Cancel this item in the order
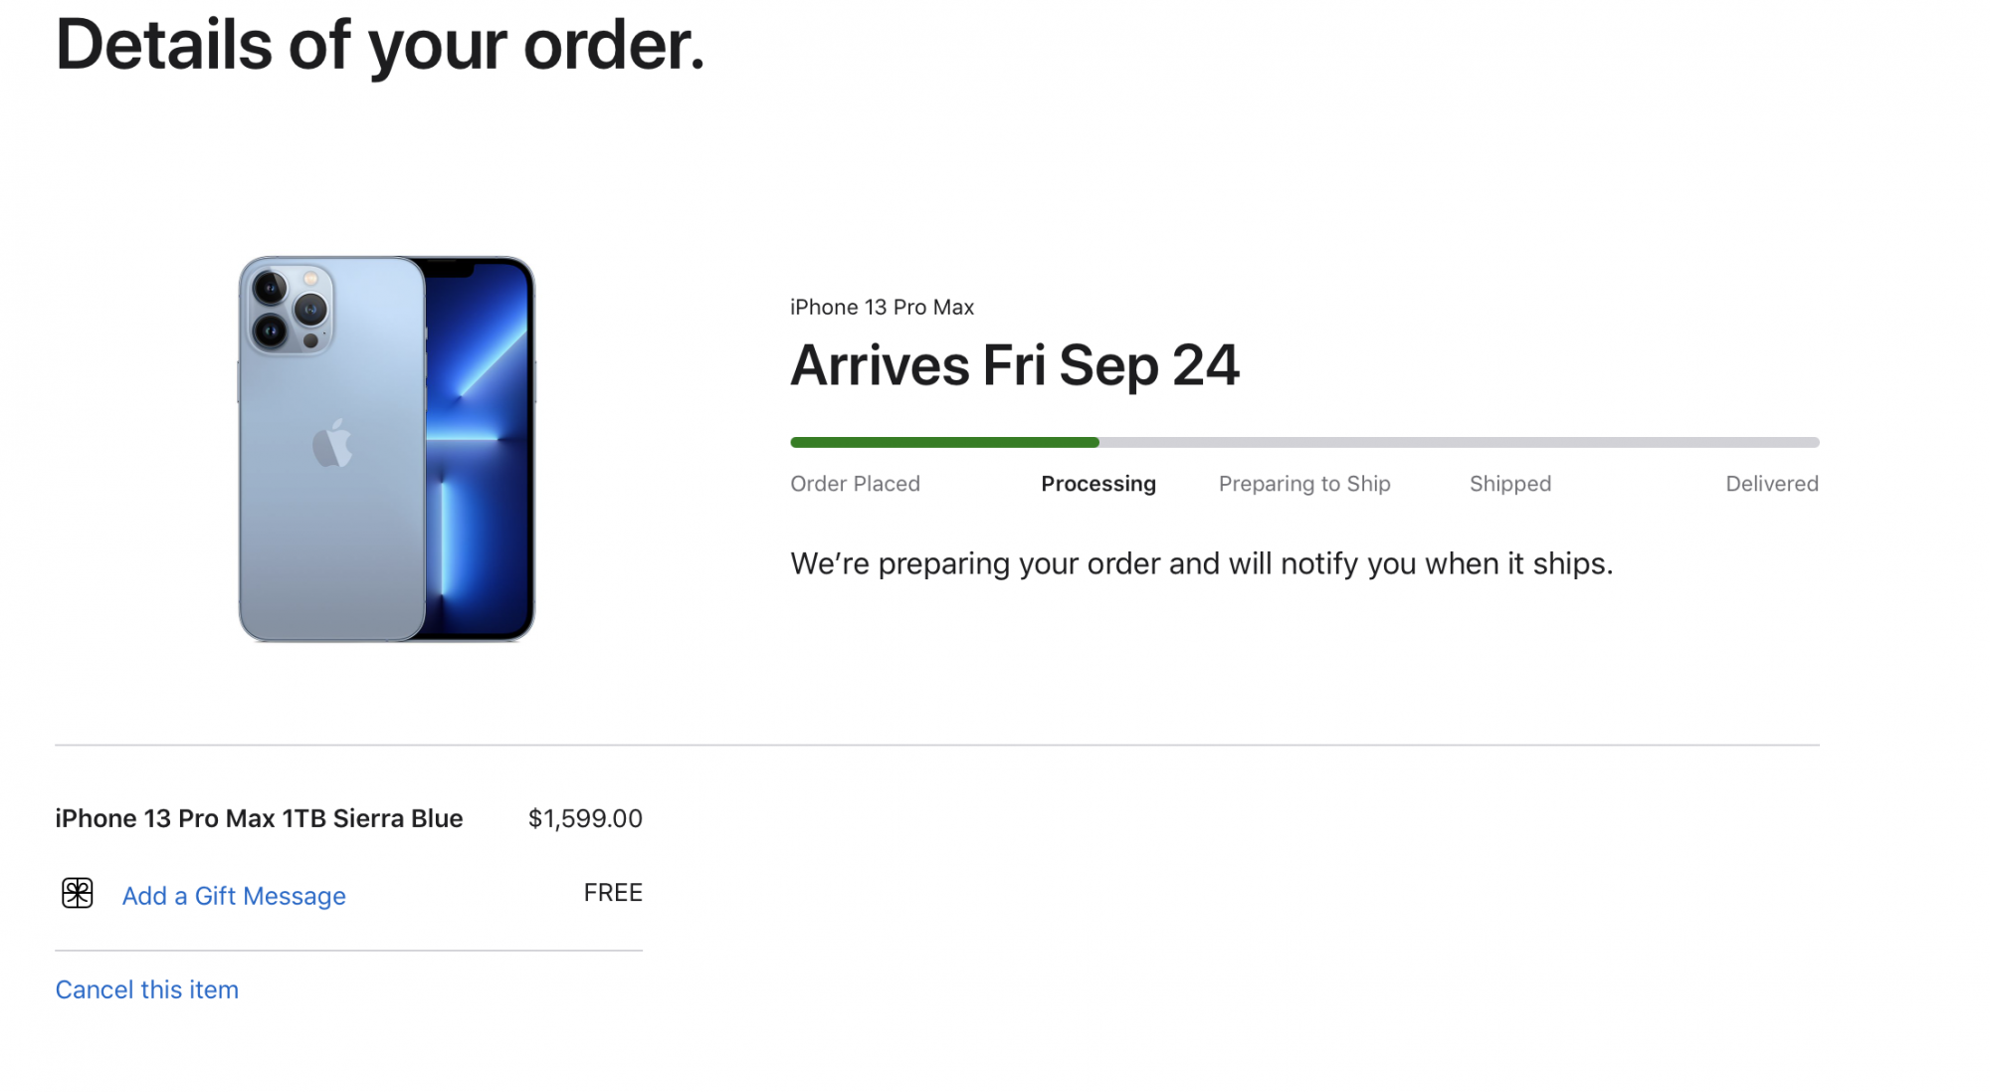 (147, 989)
